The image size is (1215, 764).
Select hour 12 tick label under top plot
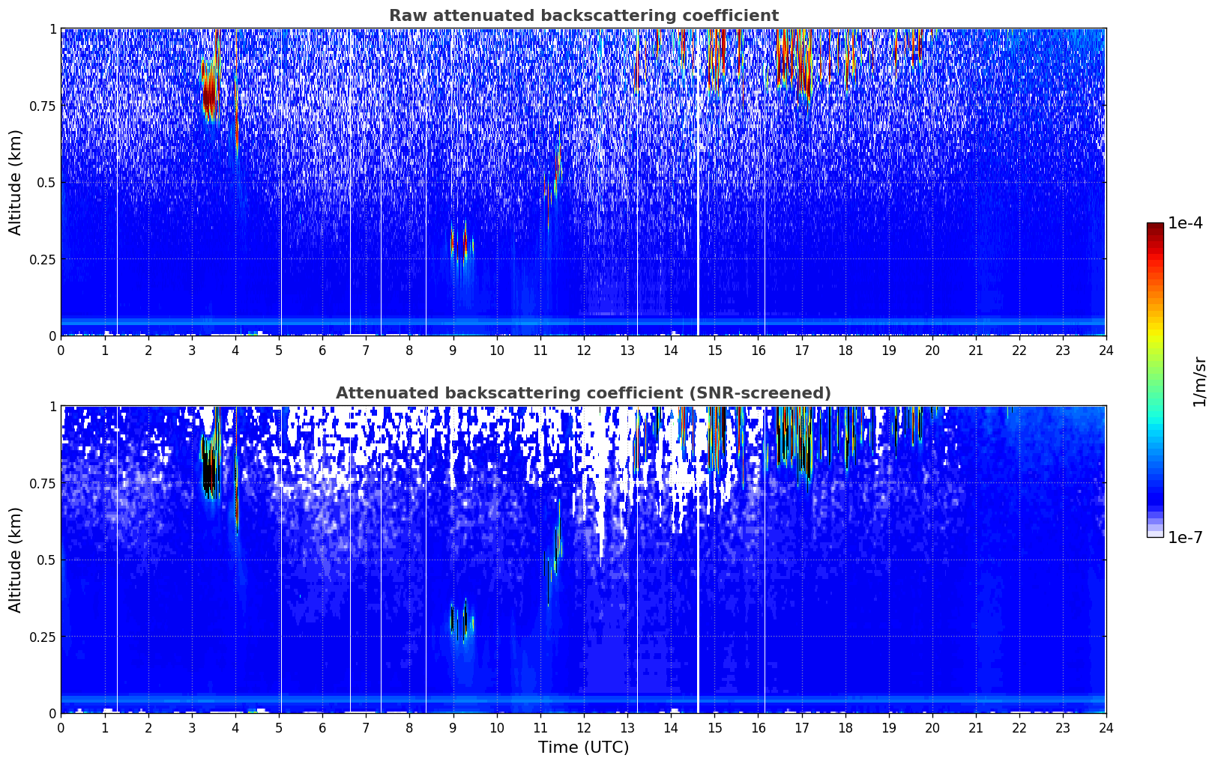pyautogui.click(x=583, y=350)
